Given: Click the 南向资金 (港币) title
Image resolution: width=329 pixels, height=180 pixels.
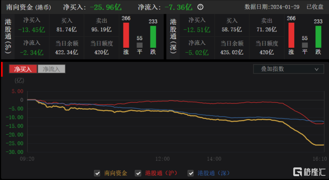Looking at the screenshot, I should click(28, 7).
